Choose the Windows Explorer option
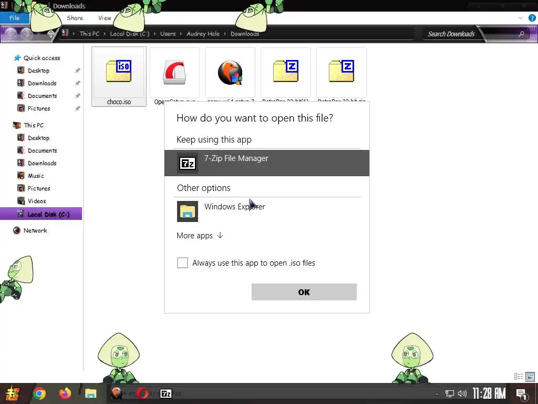The width and height of the screenshot is (538, 404). [x=266, y=211]
